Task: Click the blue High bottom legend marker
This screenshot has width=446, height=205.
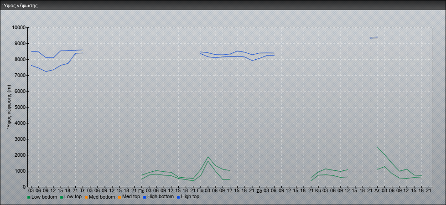Action: click(145, 197)
